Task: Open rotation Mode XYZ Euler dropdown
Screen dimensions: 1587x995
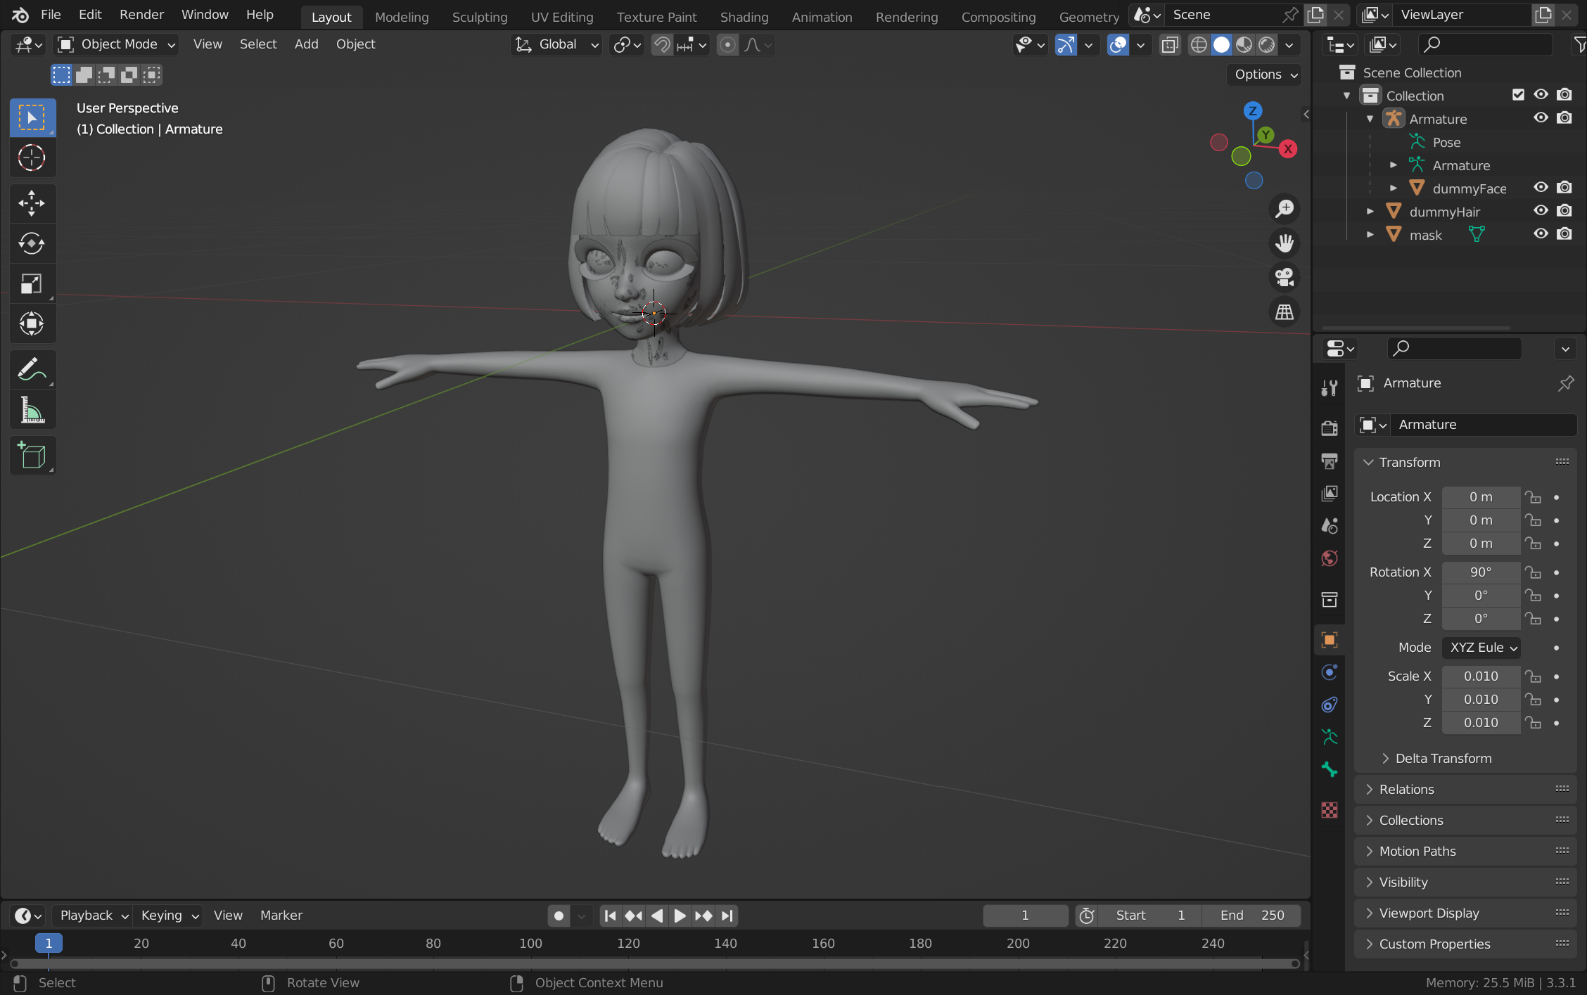Action: pyautogui.click(x=1481, y=648)
